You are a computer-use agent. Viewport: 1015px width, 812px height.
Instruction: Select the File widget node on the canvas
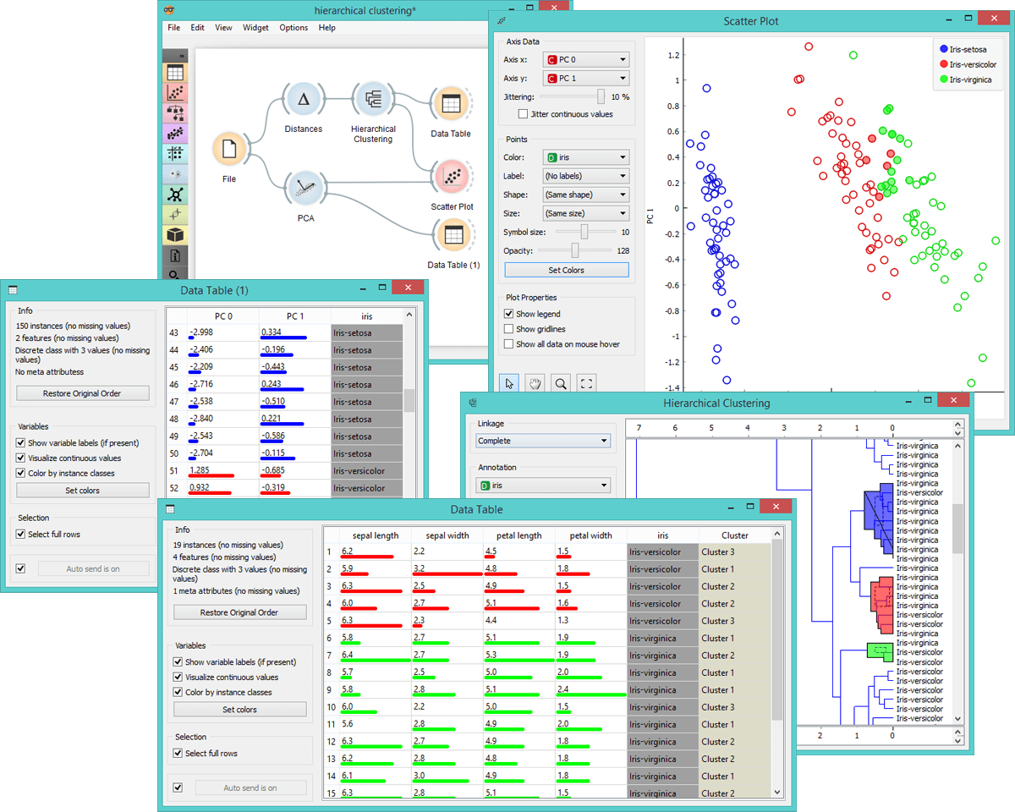click(229, 150)
